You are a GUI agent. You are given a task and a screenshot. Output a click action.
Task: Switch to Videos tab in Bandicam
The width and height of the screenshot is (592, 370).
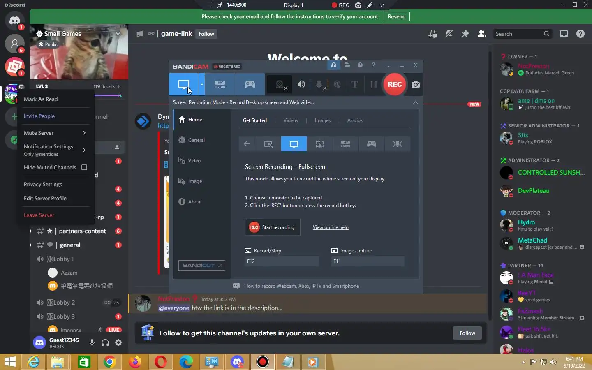click(291, 120)
